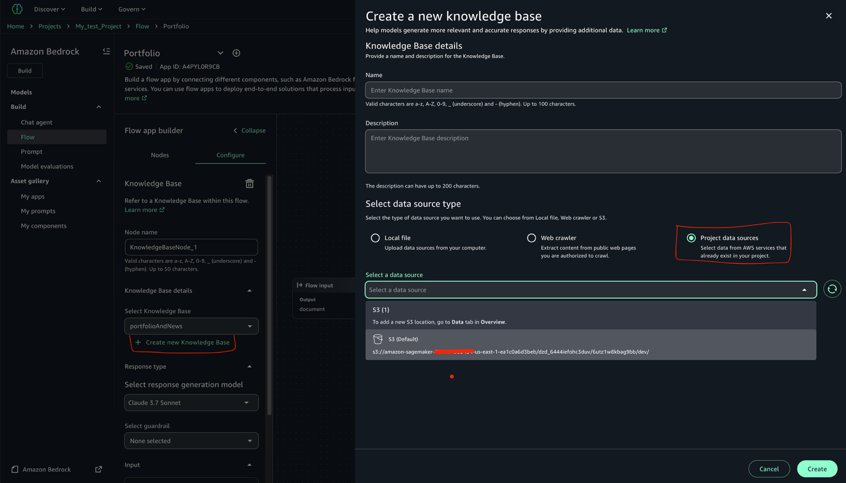Screen dimensions: 846x483
Task: Collapse the Input section
Action: pos(250,465)
